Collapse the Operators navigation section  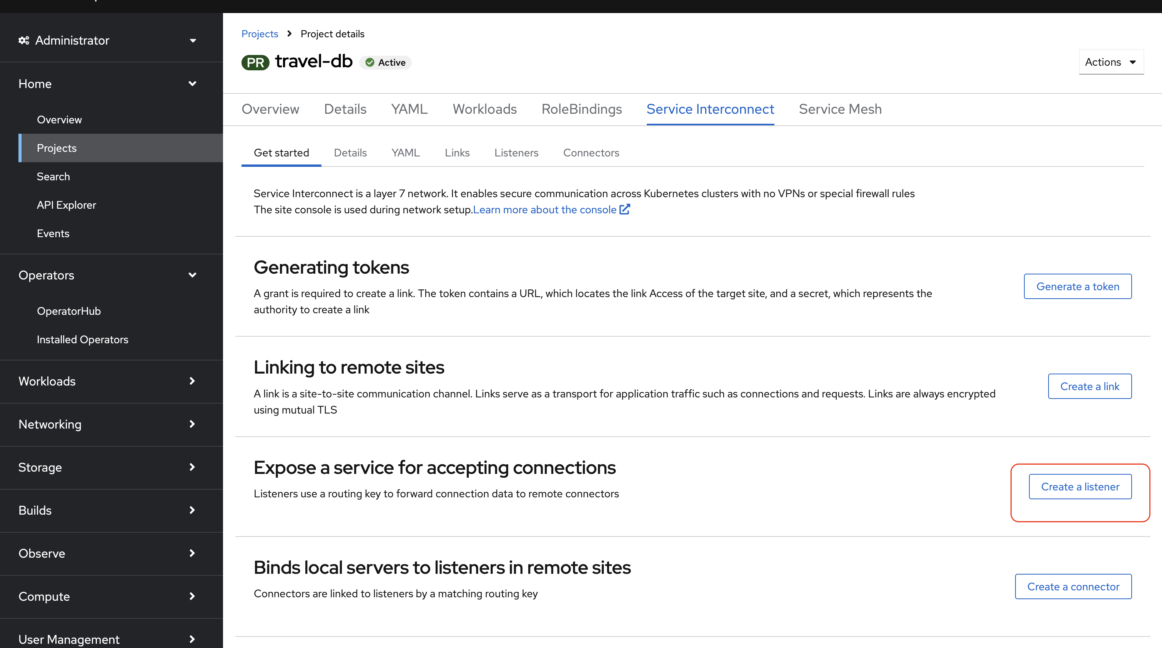pyautogui.click(x=108, y=275)
